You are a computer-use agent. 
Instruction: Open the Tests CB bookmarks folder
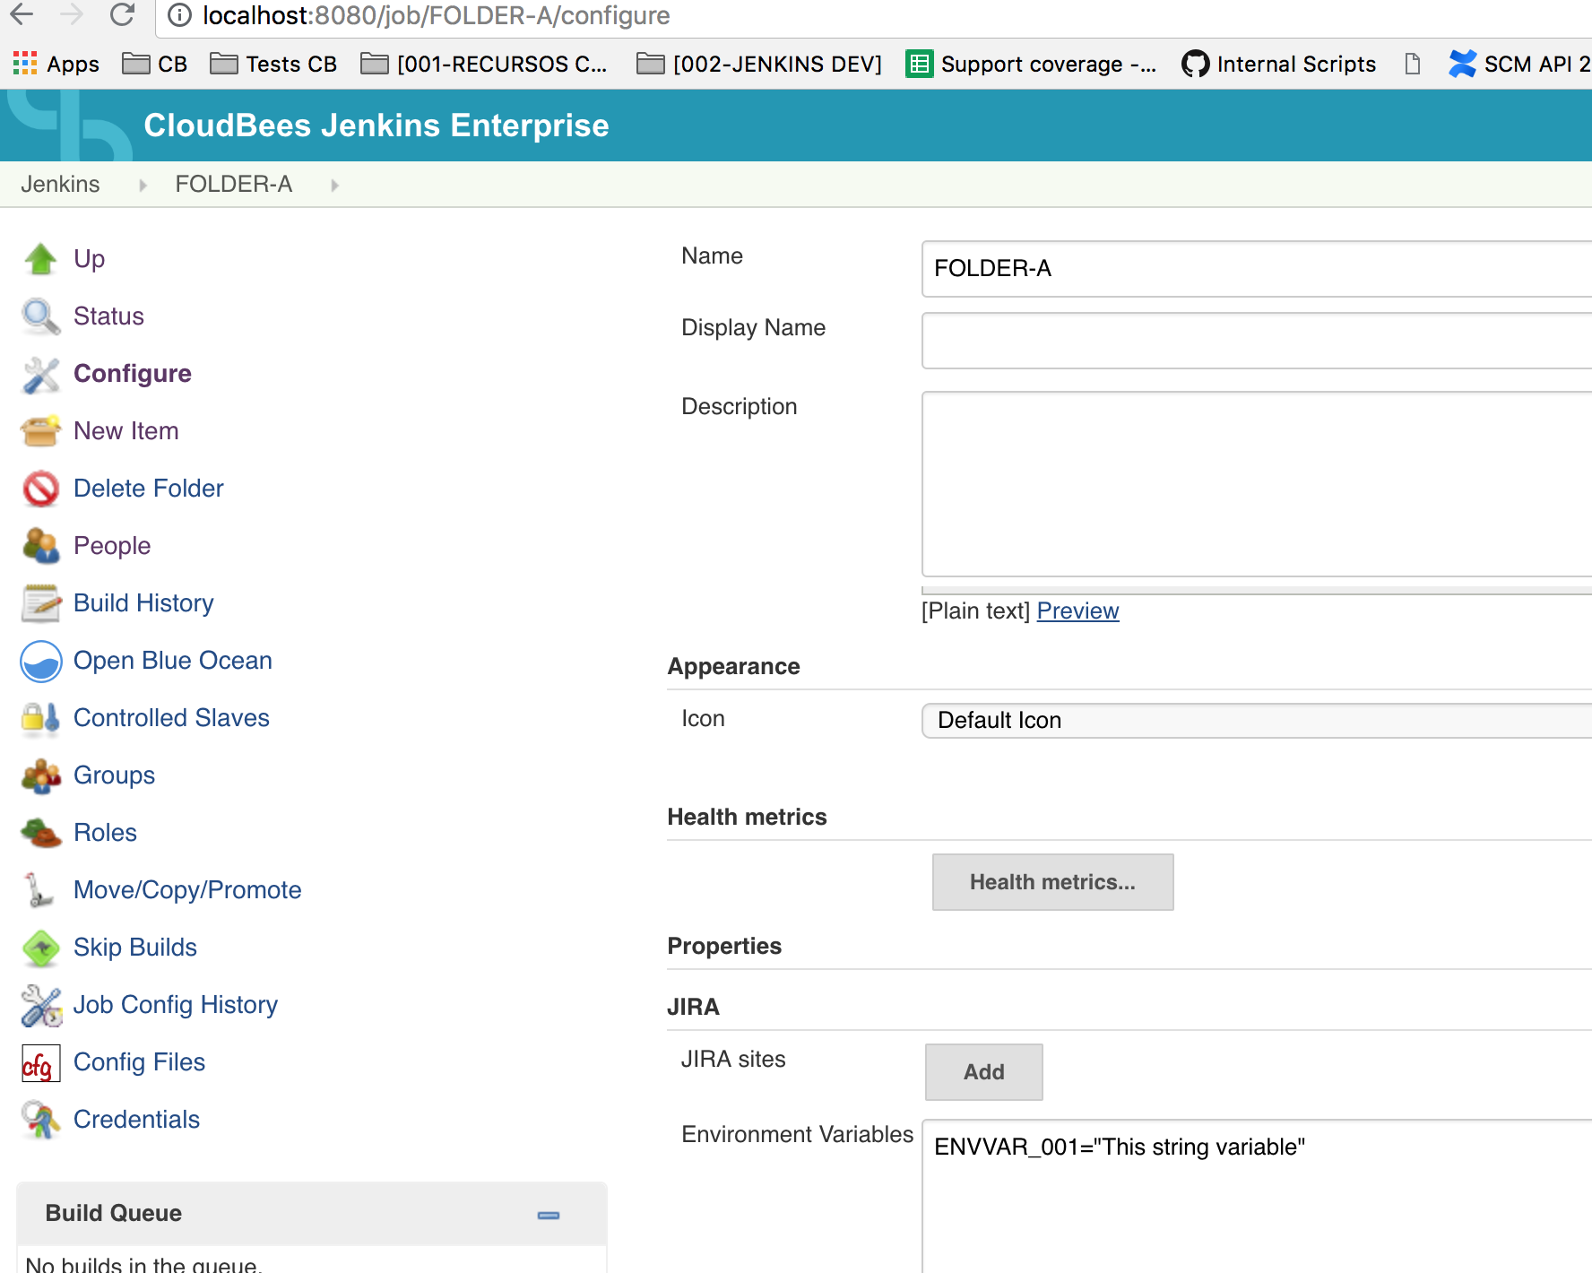pos(273,65)
